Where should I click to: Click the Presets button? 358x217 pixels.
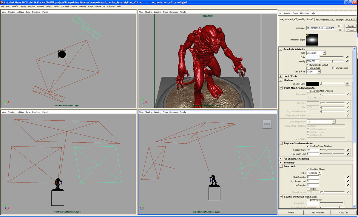351,30
